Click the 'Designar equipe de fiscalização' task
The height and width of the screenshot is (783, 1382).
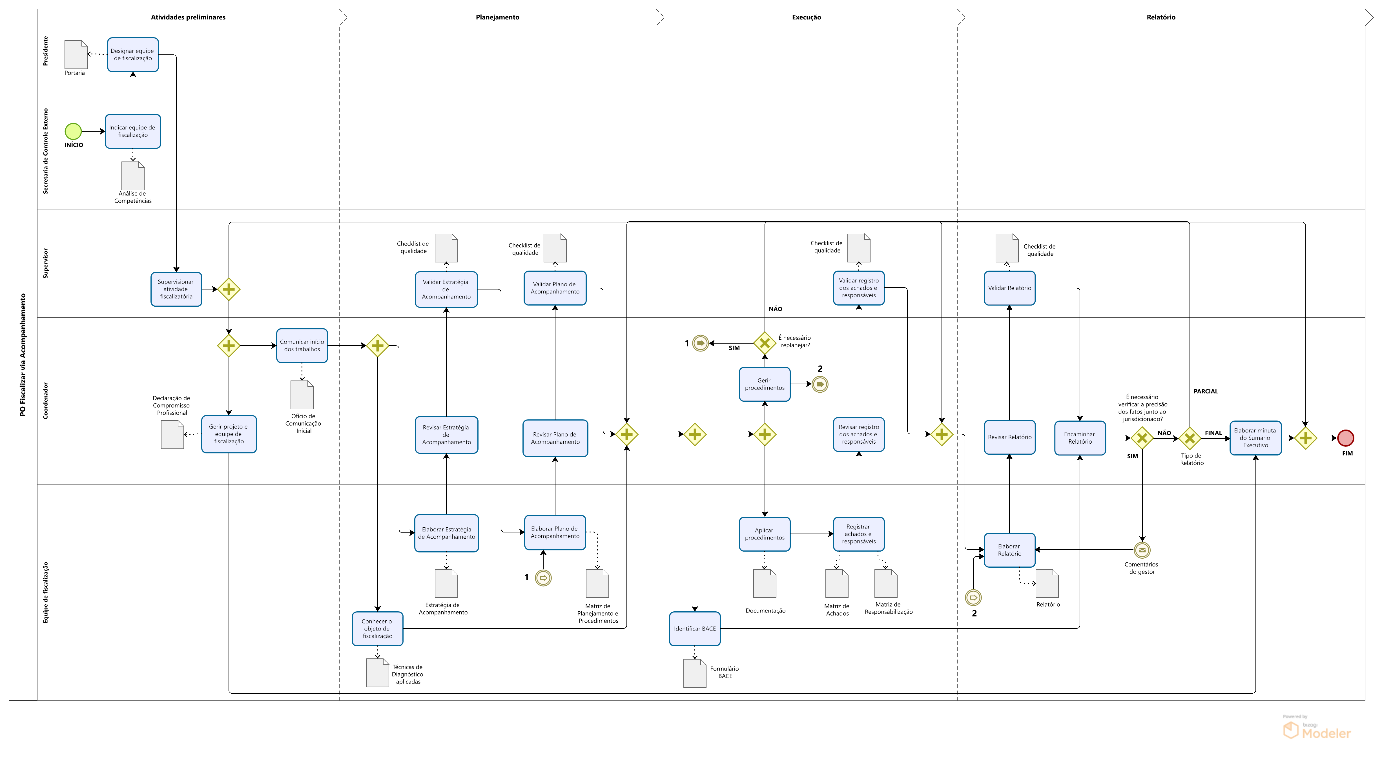point(133,55)
